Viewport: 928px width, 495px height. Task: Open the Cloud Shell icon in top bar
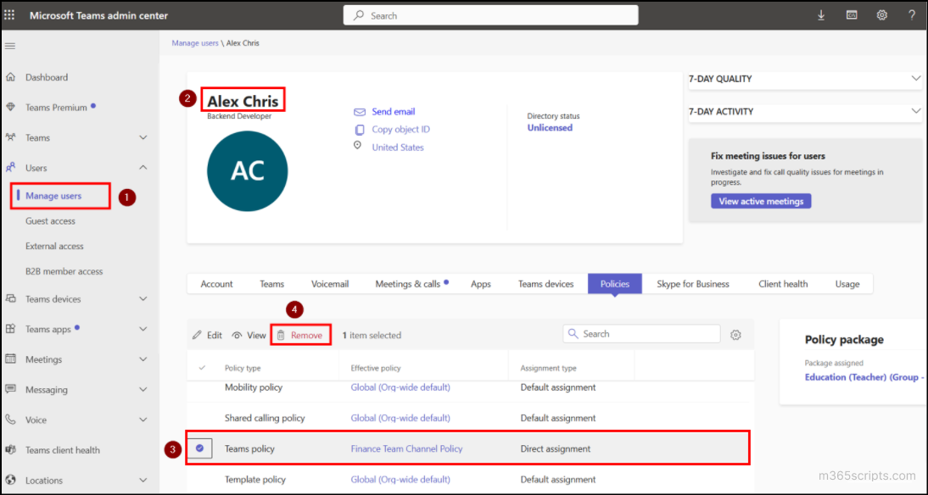click(852, 15)
